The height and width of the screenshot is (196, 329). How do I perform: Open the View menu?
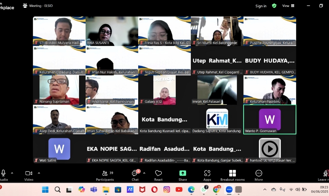click(288, 5)
